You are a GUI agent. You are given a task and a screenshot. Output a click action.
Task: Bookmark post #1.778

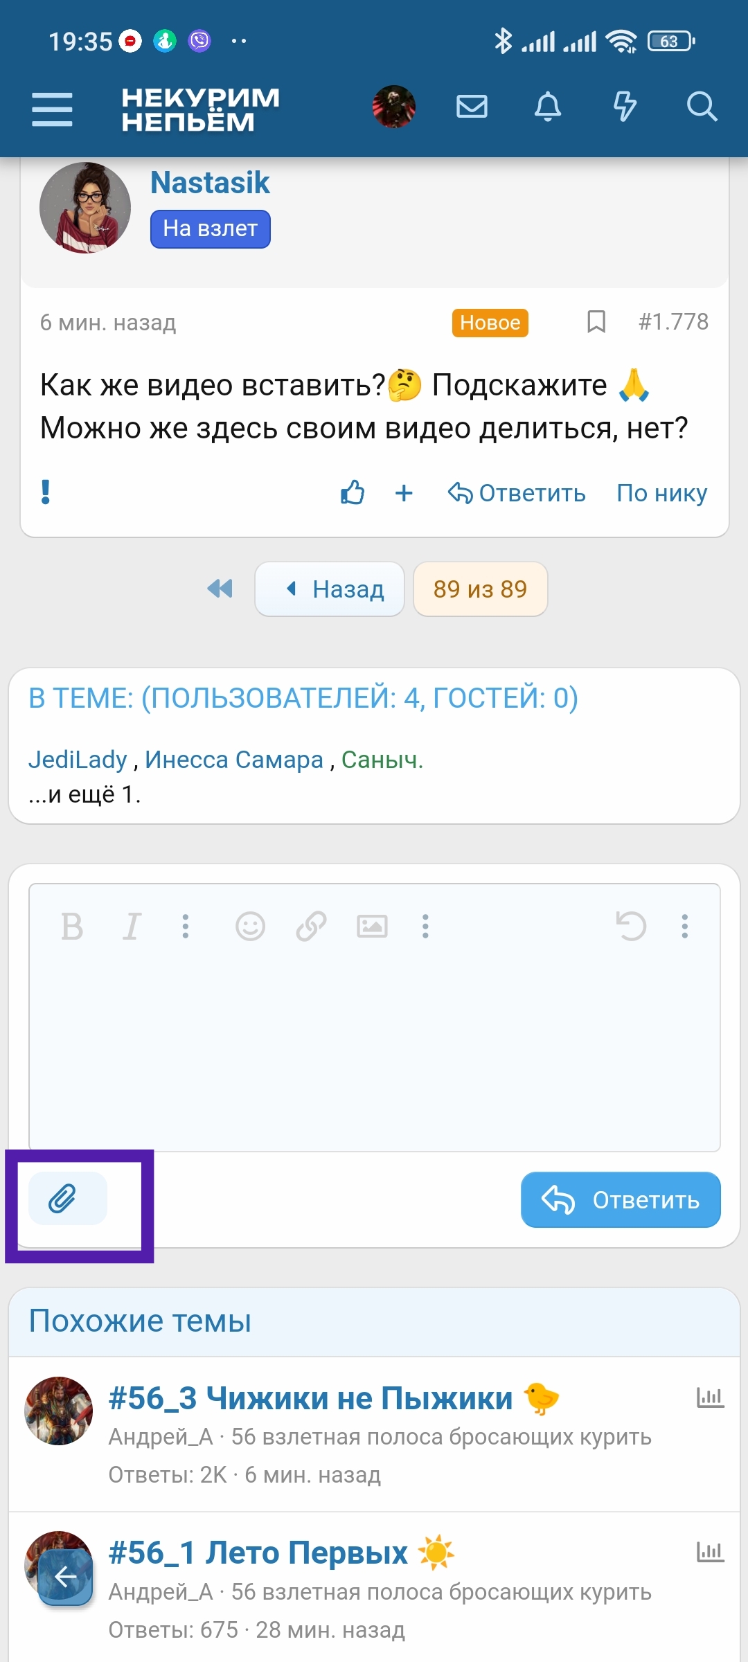coord(596,321)
